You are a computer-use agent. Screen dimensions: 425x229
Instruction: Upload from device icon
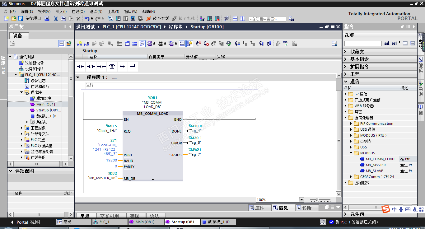point(126,19)
